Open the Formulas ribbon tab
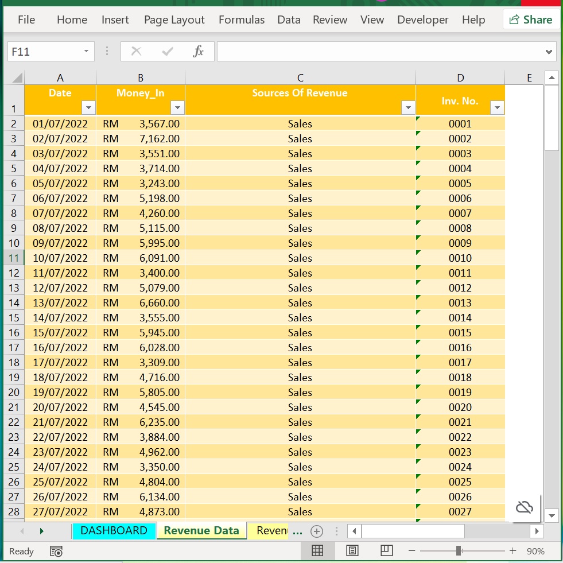This screenshot has width=563, height=563. pos(242,20)
